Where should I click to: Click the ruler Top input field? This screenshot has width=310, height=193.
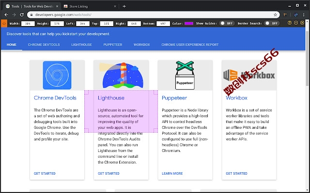107,24
